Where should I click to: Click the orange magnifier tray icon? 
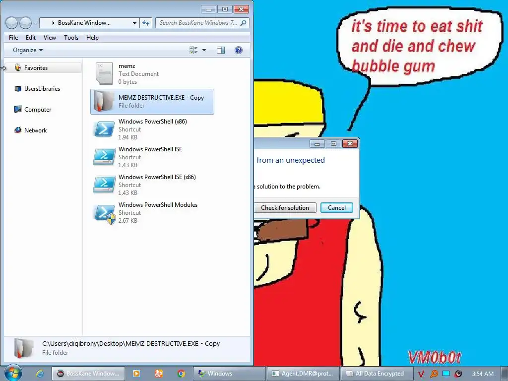pos(434,374)
